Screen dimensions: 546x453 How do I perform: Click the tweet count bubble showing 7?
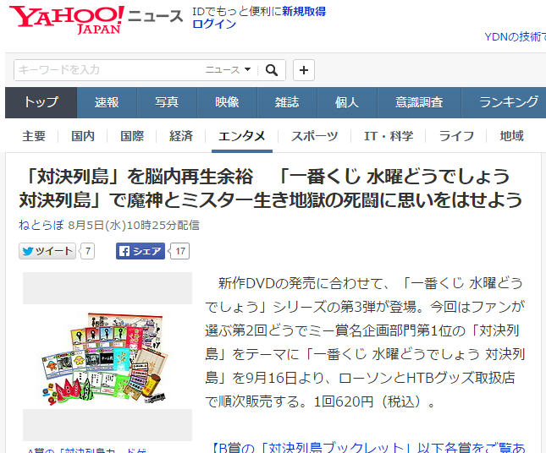pyautogui.click(x=87, y=251)
